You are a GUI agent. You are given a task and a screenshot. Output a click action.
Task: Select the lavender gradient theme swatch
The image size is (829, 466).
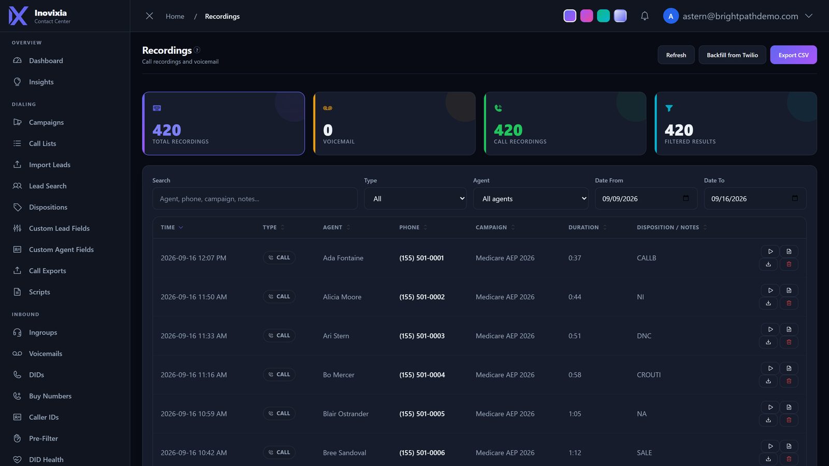pos(620,16)
